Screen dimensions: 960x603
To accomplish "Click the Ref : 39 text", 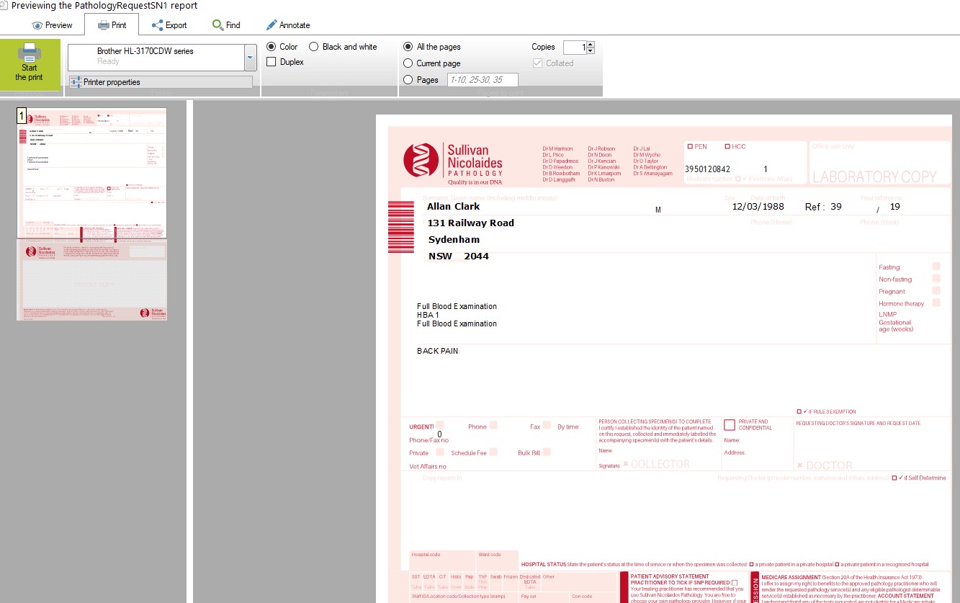I will (x=823, y=207).
